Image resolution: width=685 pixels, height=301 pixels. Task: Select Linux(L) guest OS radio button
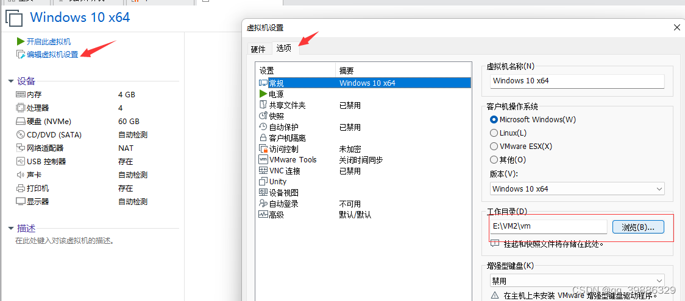click(494, 133)
